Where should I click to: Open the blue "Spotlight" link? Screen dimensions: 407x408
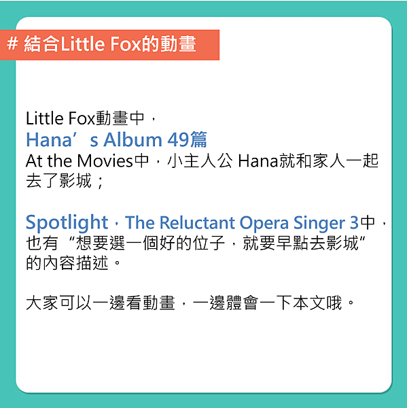(x=67, y=223)
